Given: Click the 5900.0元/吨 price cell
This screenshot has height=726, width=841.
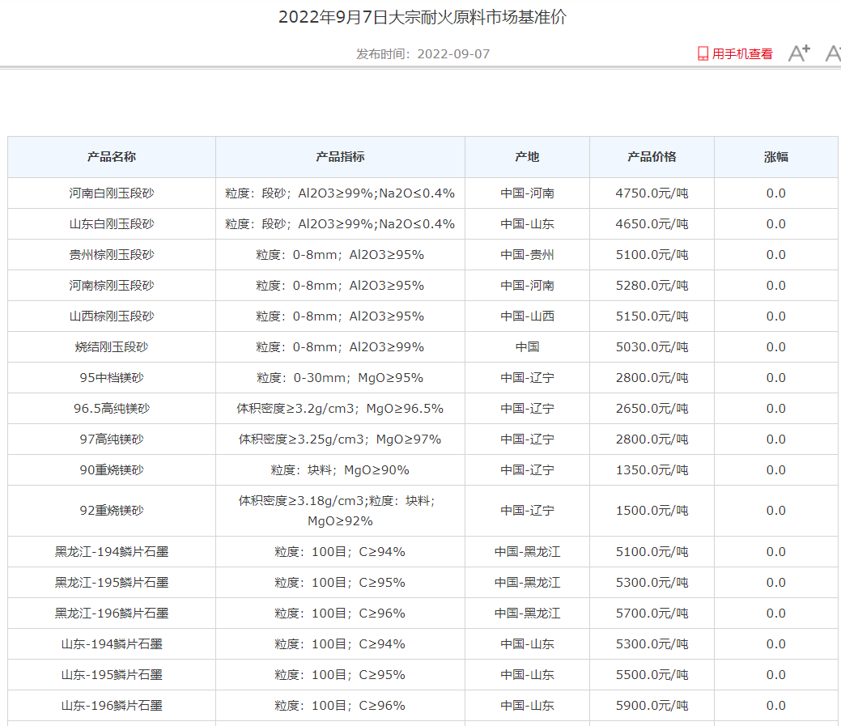Looking at the screenshot, I should coord(652,706).
